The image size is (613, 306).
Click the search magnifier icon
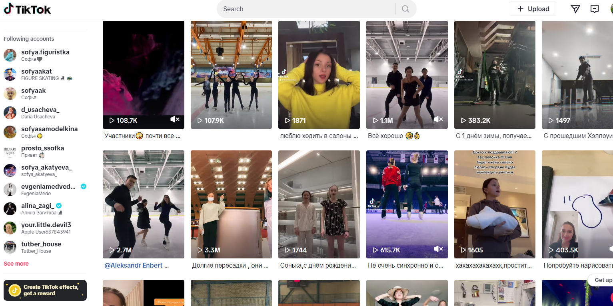point(405,9)
